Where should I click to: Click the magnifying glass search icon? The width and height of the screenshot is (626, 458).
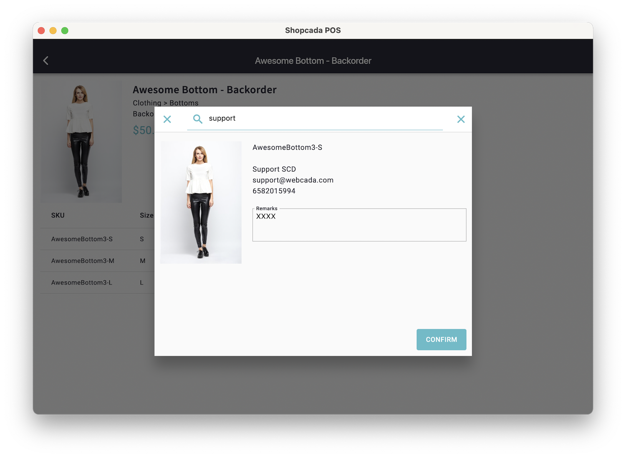[198, 119]
